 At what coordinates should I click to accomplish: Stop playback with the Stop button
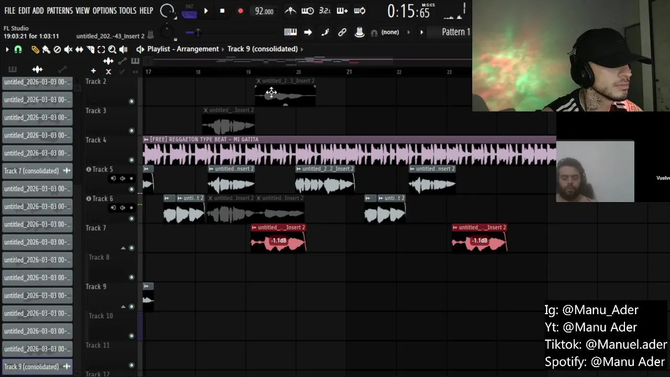coord(222,10)
